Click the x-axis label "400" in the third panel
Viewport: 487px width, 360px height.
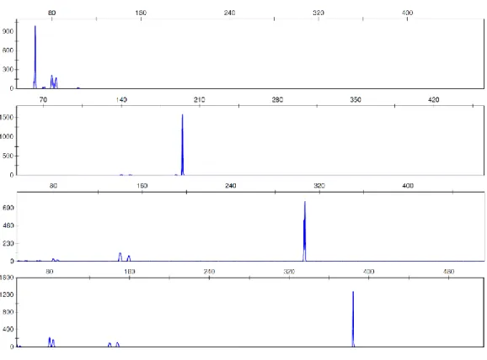point(408,185)
